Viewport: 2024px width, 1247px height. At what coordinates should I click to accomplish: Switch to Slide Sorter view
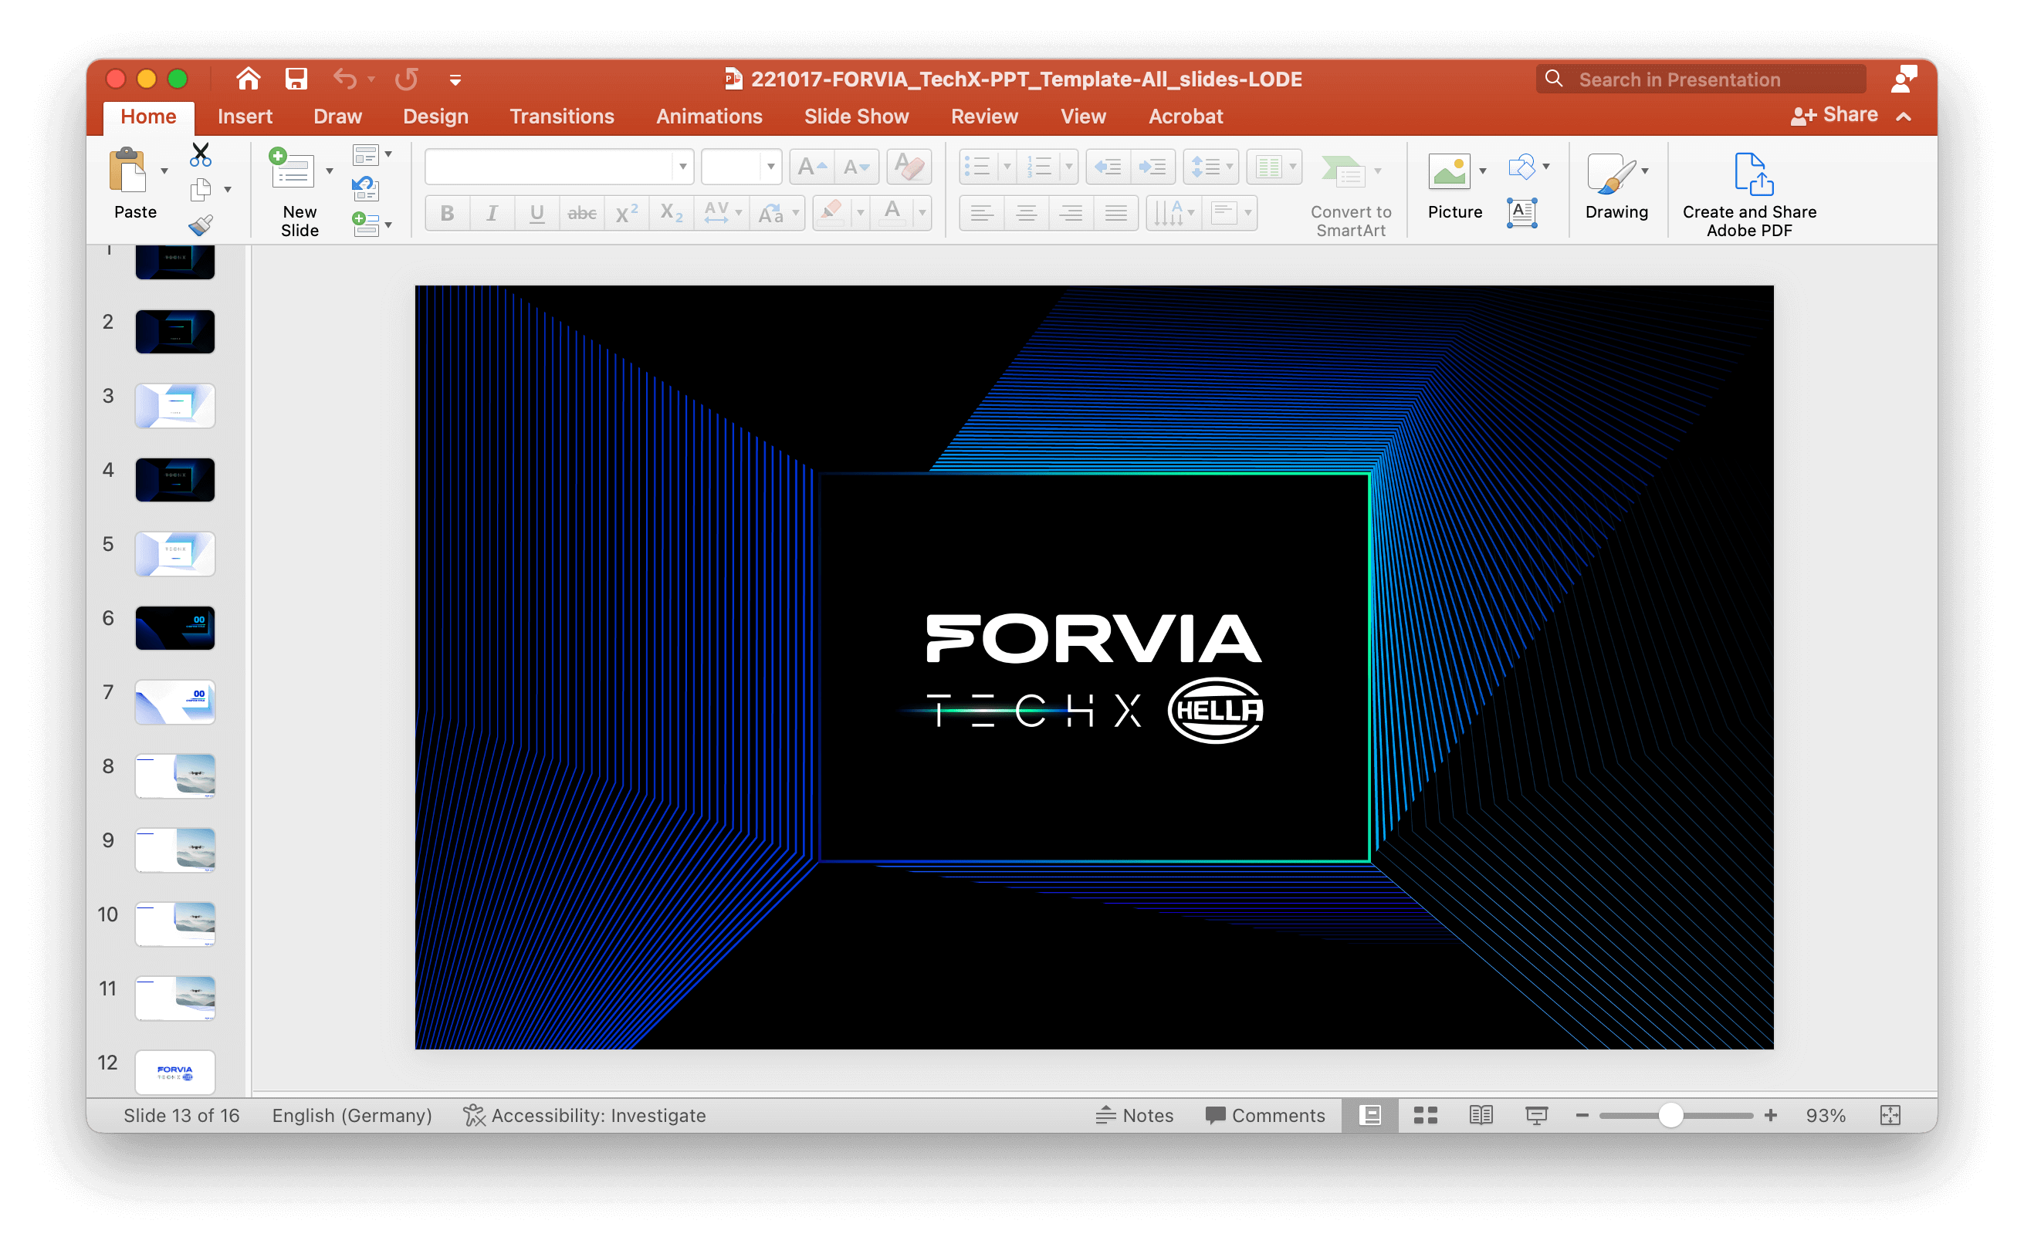click(x=1425, y=1115)
